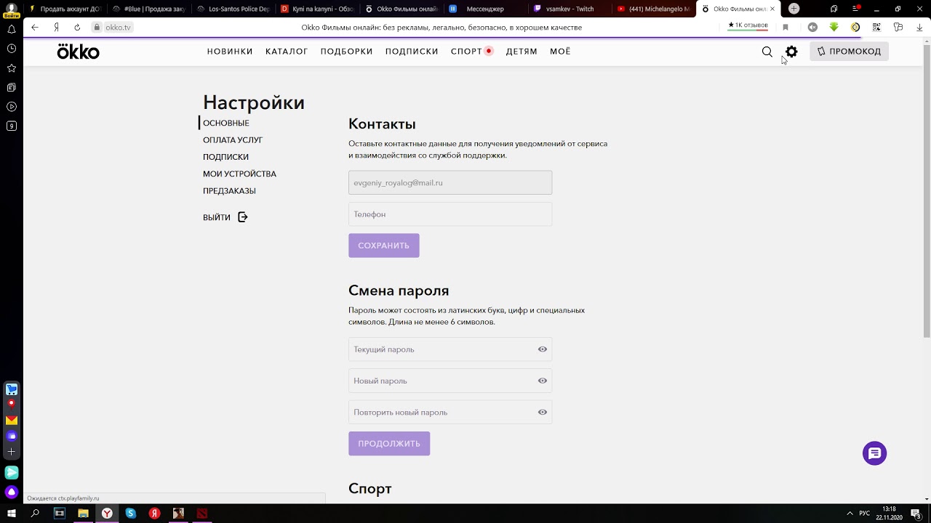Click the Войти profile button in browser
The width and height of the screenshot is (931, 523).
[x=11, y=9]
